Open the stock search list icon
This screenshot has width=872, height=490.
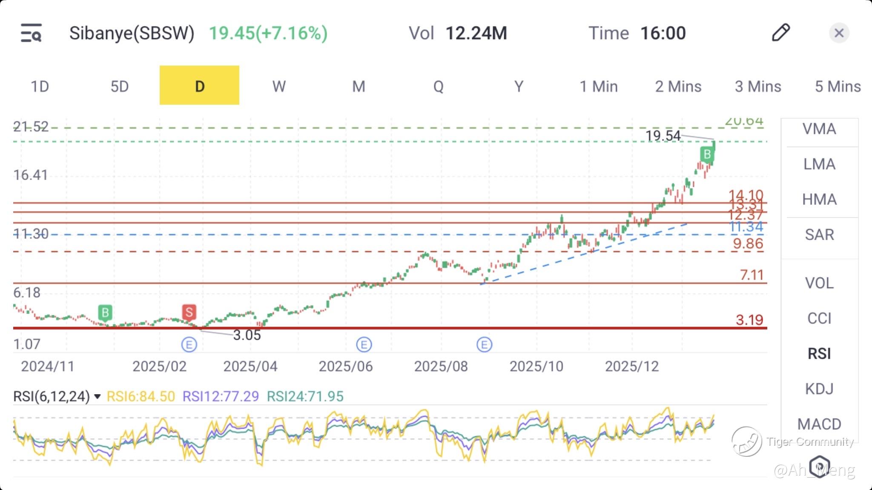coord(31,33)
